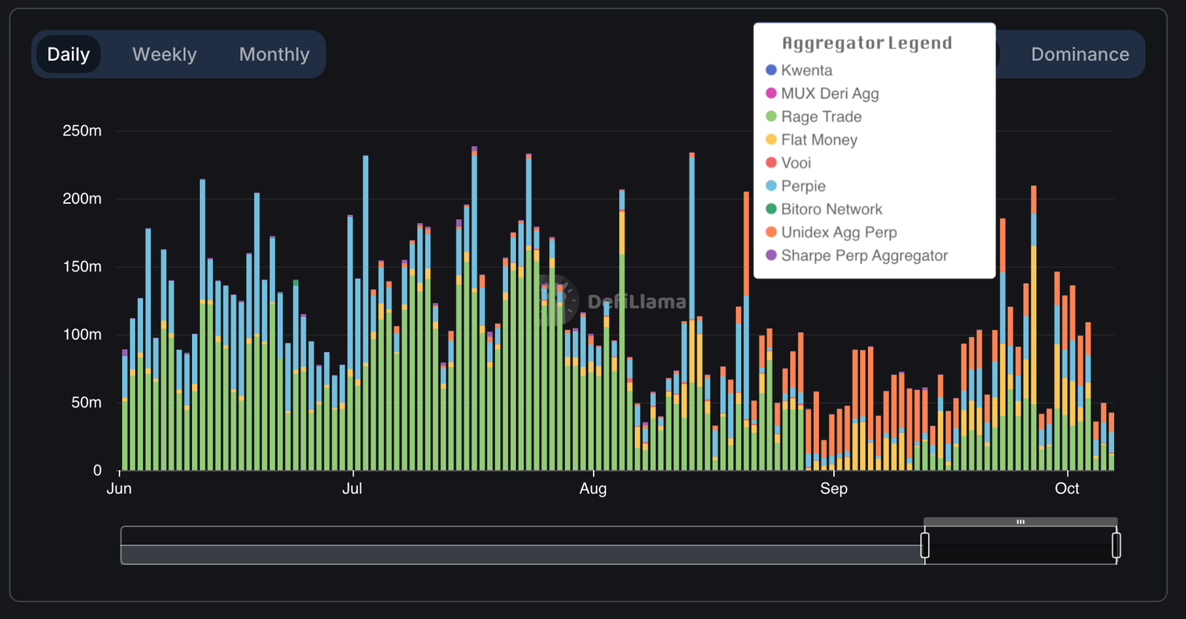Click the Perpie light-blue legend dot
Screen dimensions: 1186x619
coord(771,185)
